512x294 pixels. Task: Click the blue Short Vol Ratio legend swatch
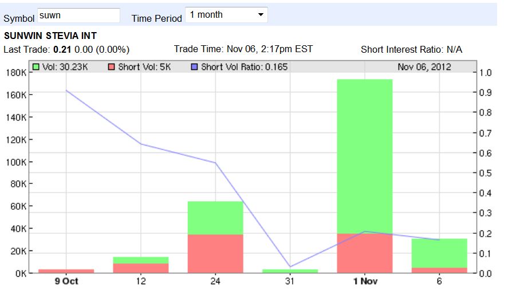[x=195, y=67]
